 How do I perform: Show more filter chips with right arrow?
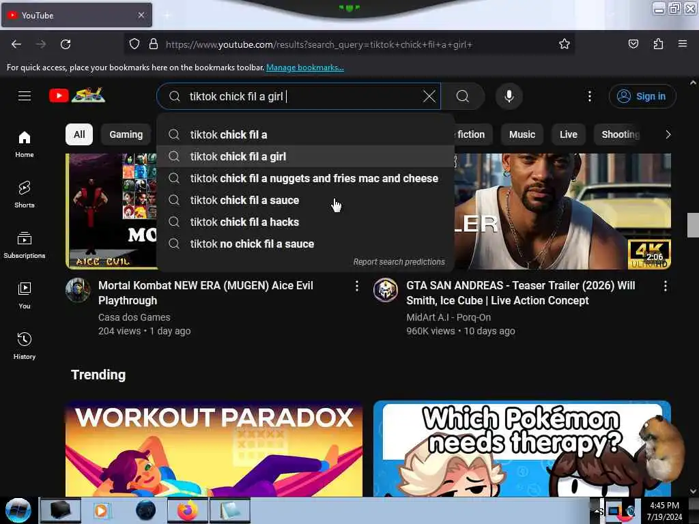tap(668, 134)
